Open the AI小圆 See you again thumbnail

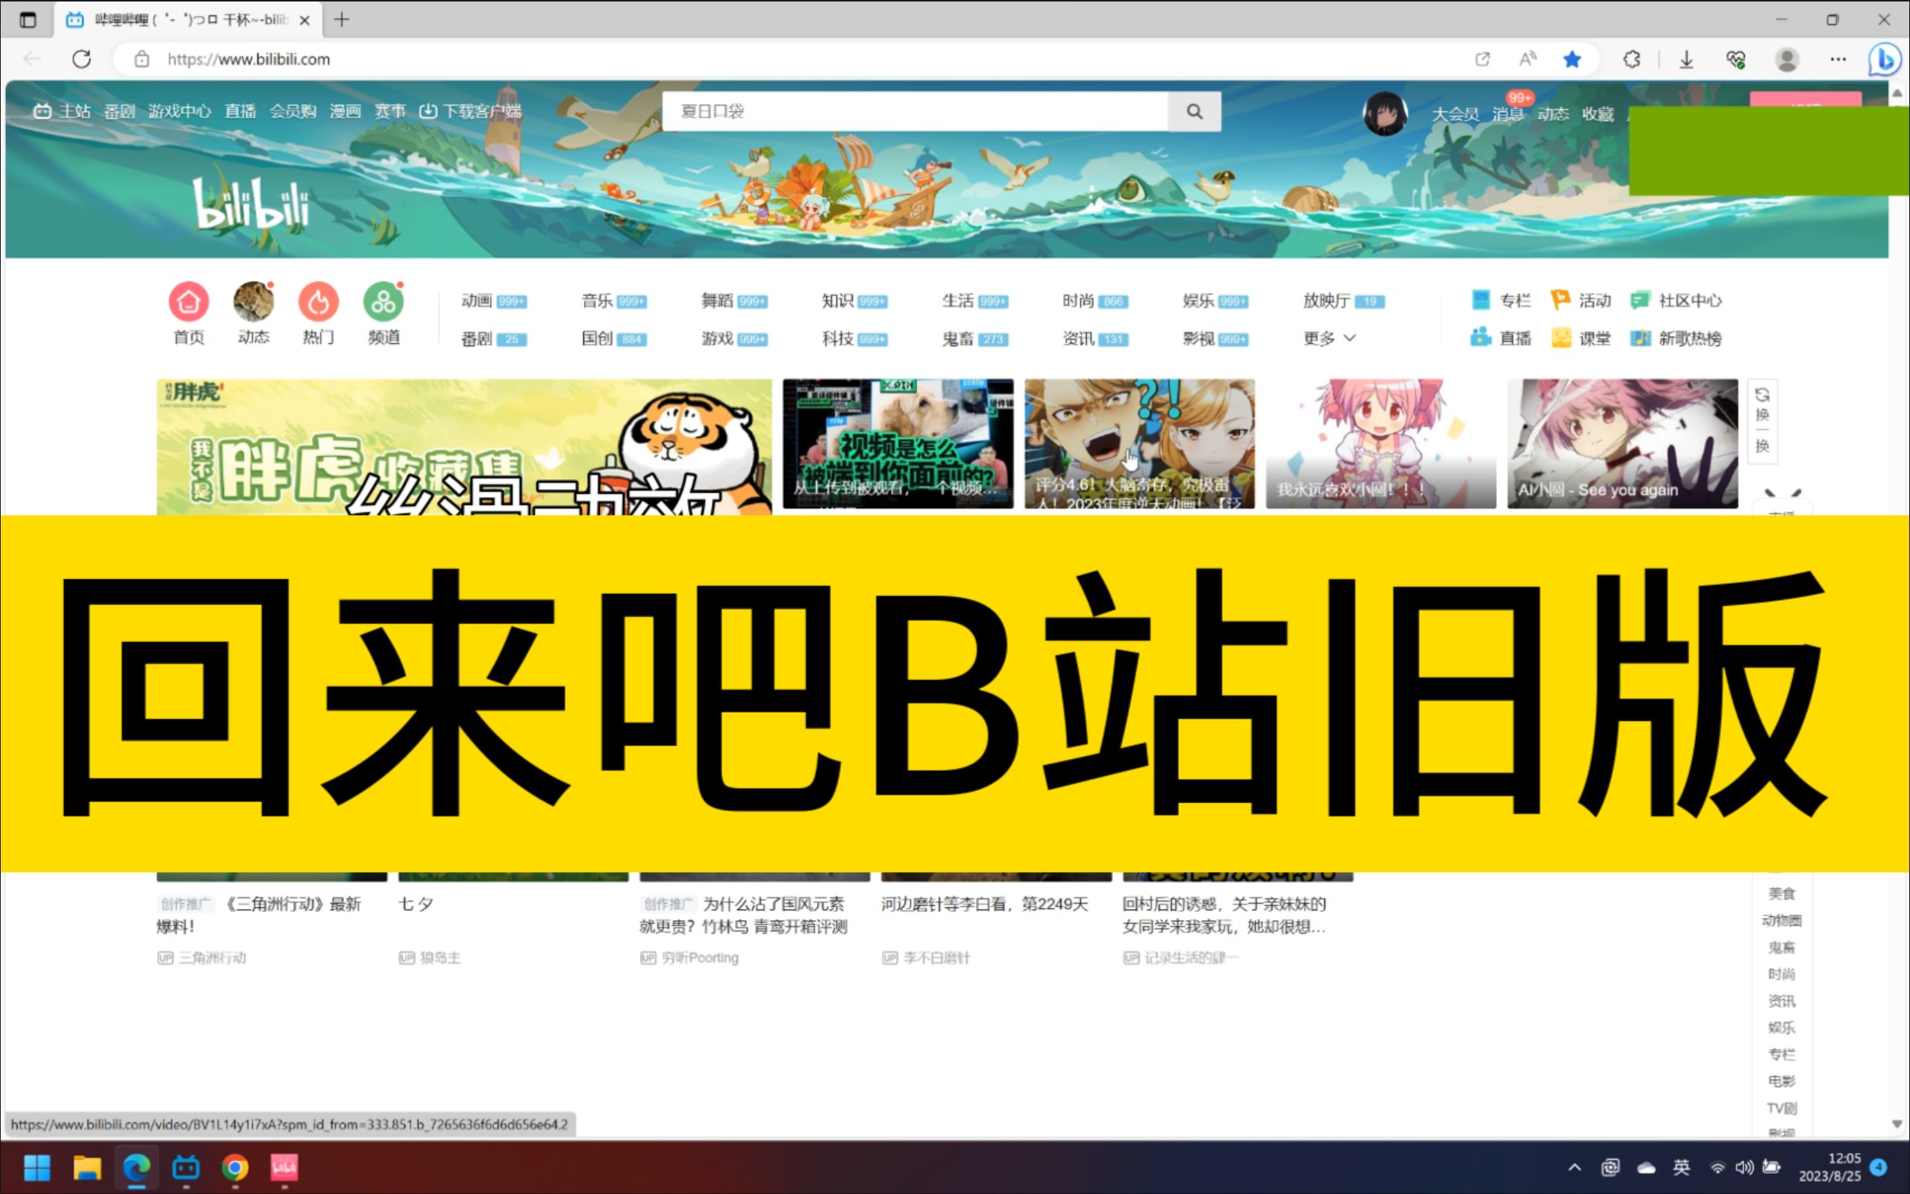coord(1622,444)
